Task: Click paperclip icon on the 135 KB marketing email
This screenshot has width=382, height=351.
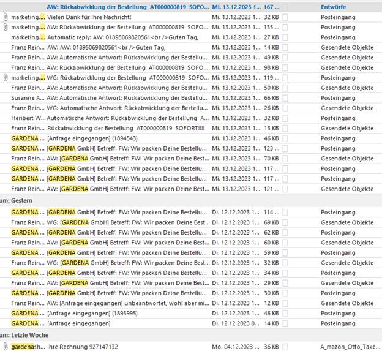Action: point(6,27)
